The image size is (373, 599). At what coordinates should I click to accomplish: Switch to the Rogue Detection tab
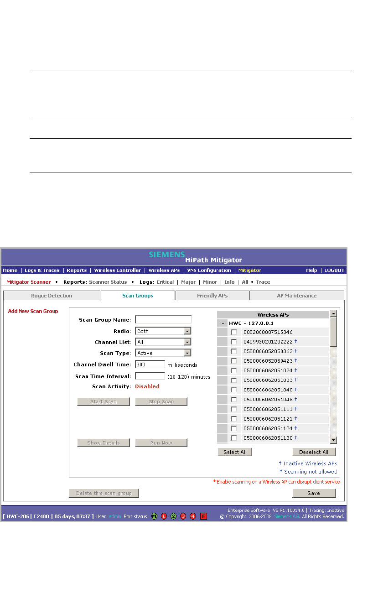pyautogui.click(x=52, y=296)
